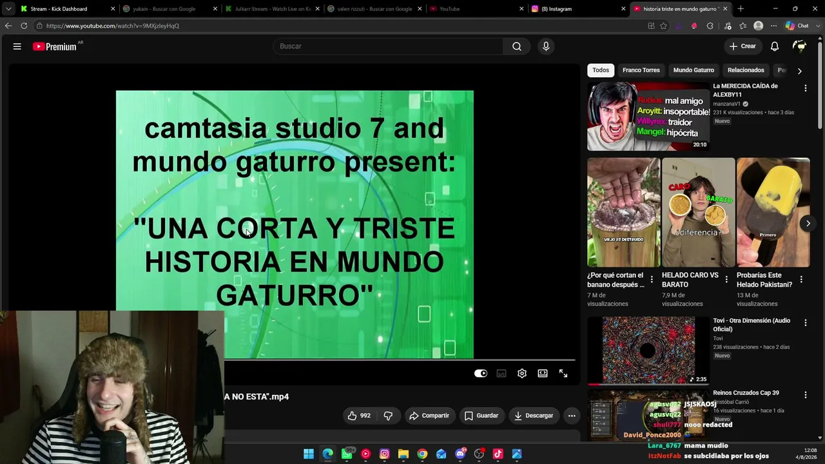
Task: Switch to the Stream - Kick Dashboard tab
Action: point(68,9)
